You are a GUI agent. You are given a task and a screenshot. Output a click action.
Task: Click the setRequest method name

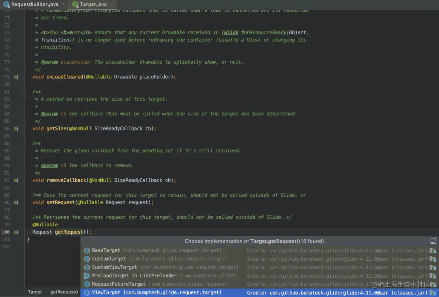pos(60,202)
